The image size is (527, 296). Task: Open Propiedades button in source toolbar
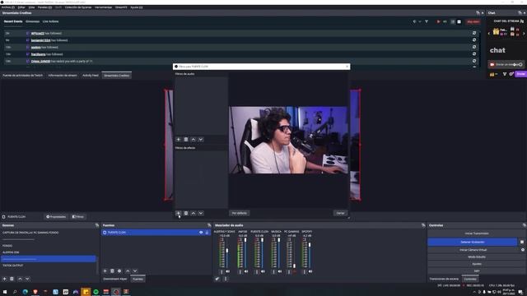(56, 217)
